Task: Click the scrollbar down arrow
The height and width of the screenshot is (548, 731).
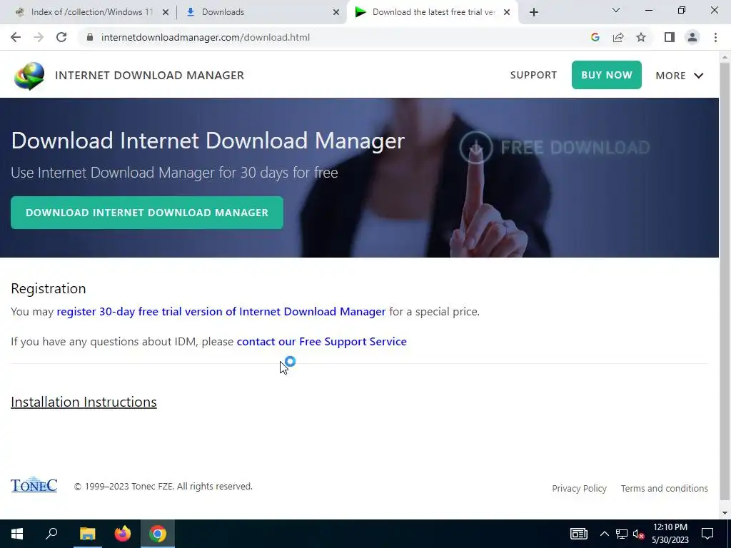Action: [725, 513]
